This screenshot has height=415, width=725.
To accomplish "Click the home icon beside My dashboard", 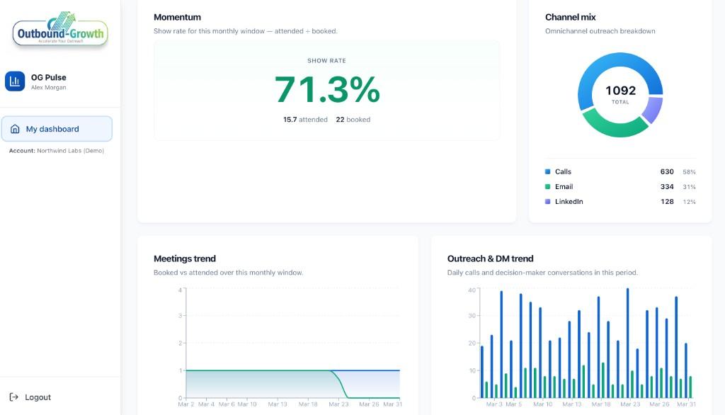I will pyautogui.click(x=15, y=129).
